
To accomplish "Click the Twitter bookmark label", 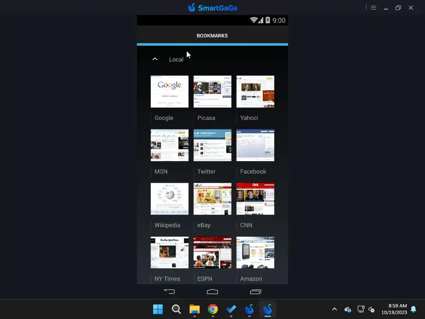I will [x=207, y=172].
